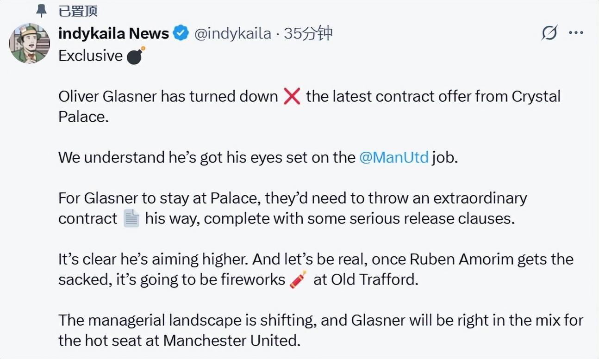This screenshot has width=599, height=359.
Task: Click the blue verified badge
Action: pyautogui.click(x=181, y=33)
